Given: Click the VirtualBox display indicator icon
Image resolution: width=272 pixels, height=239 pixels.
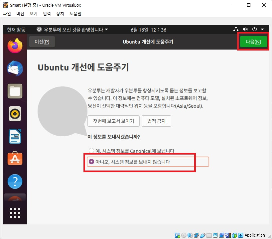Looking at the screenshot, I should tap(215, 235).
